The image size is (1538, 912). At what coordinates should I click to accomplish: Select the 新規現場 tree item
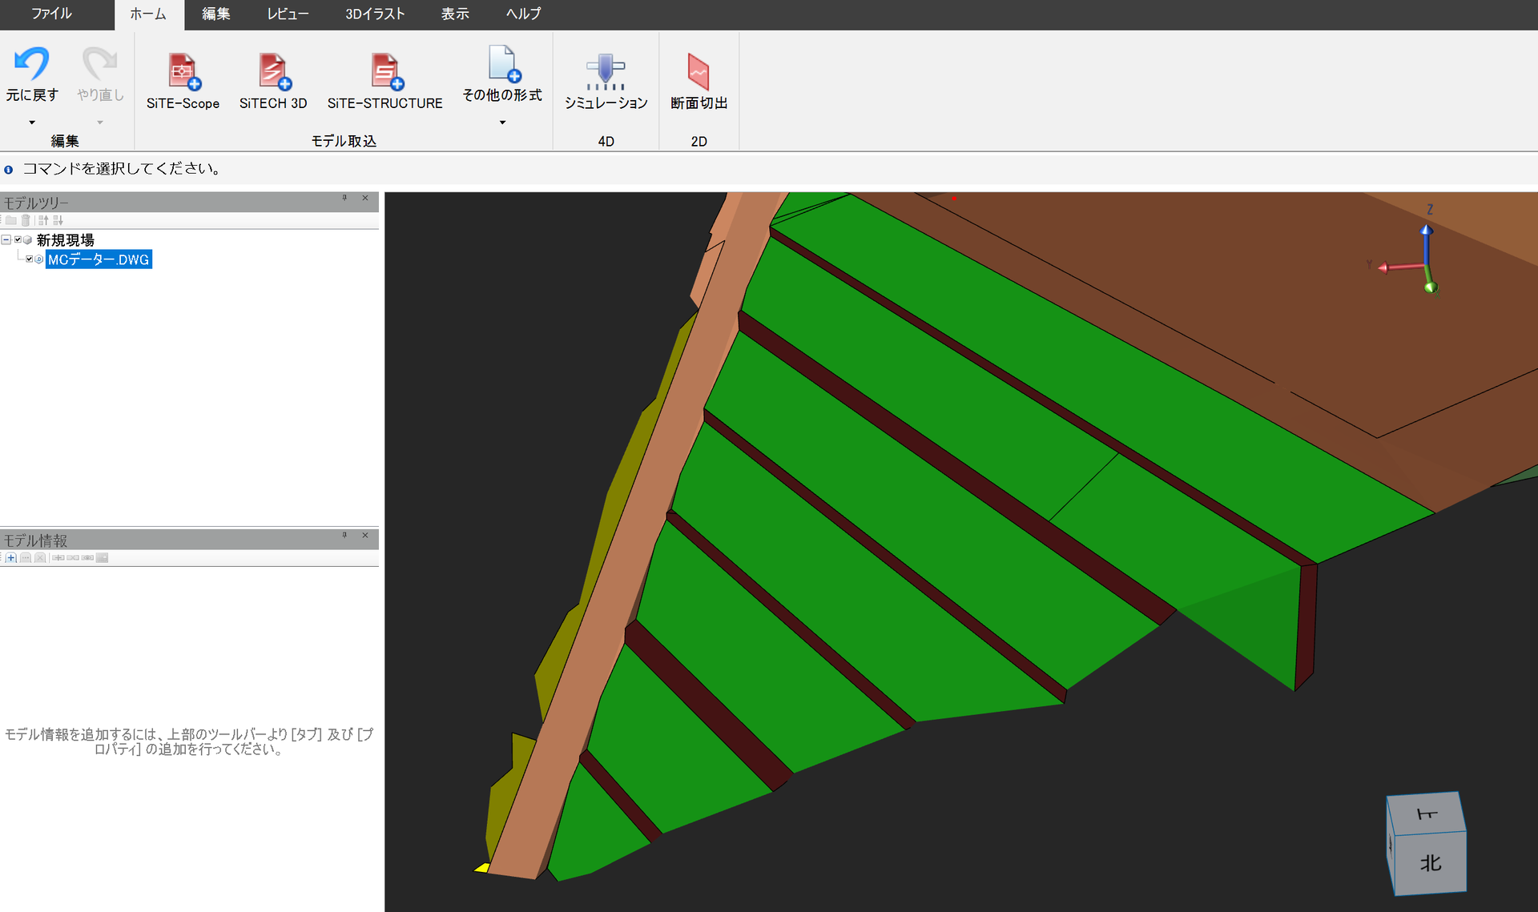click(x=66, y=239)
